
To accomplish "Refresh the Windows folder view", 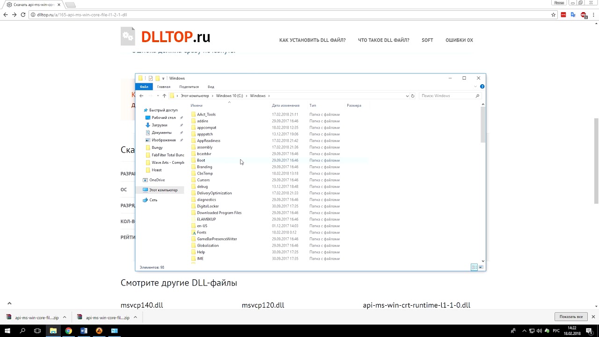I will [412, 95].
